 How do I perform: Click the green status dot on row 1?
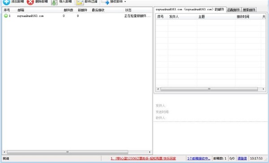[x=6, y=16]
